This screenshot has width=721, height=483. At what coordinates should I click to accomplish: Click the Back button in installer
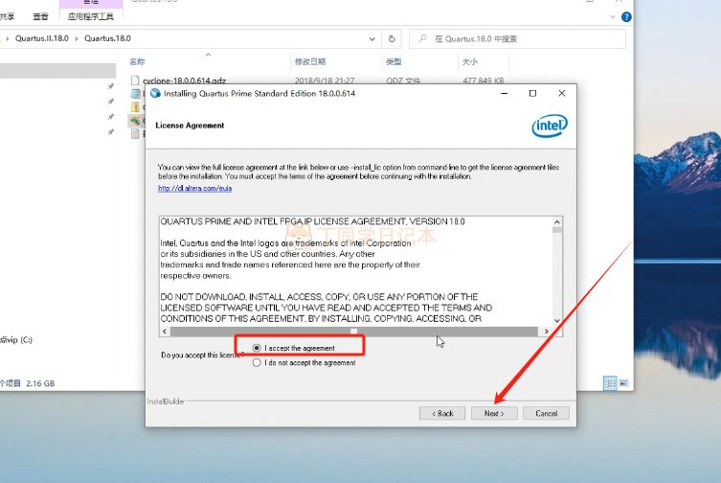(x=442, y=413)
